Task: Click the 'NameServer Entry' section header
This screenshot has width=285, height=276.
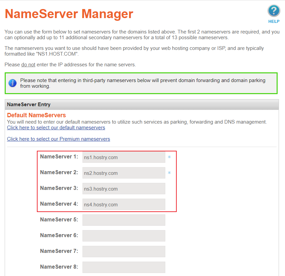Action: (x=142, y=105)
